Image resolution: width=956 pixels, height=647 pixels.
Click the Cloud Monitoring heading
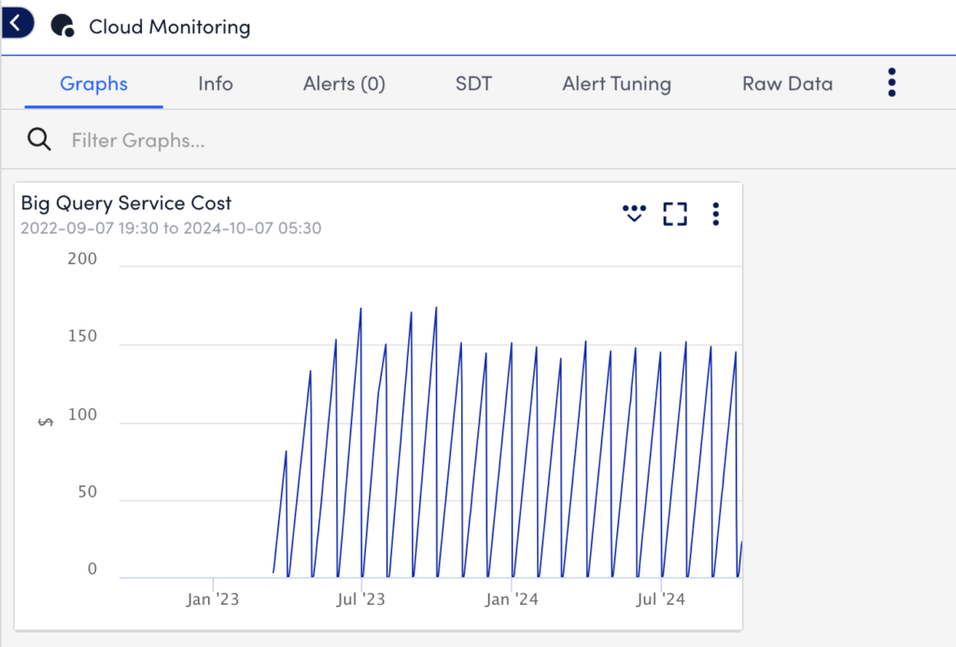click(x=170, y=27)
